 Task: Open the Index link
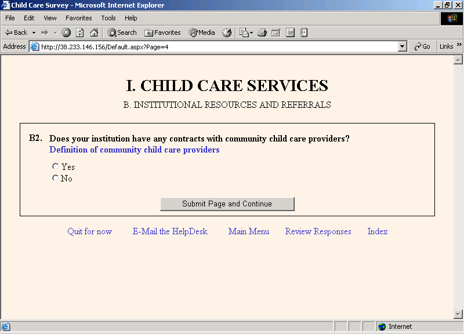click(378, 231)
